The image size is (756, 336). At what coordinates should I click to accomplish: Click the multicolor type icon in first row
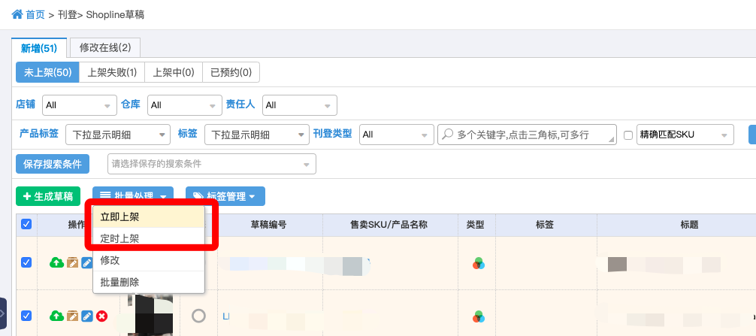[x=478, y=263]
